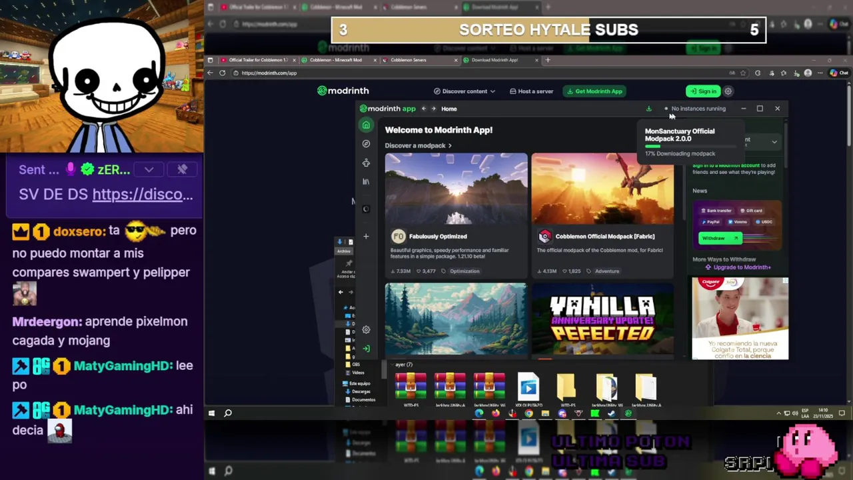Select Videos folder in Explorer tree
The width and height of the screenshot is (853, 480).
[355, 373]
